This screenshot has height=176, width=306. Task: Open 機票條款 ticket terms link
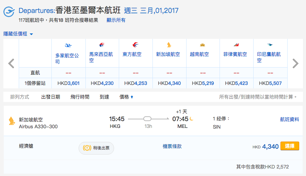[x=172, y=146]
